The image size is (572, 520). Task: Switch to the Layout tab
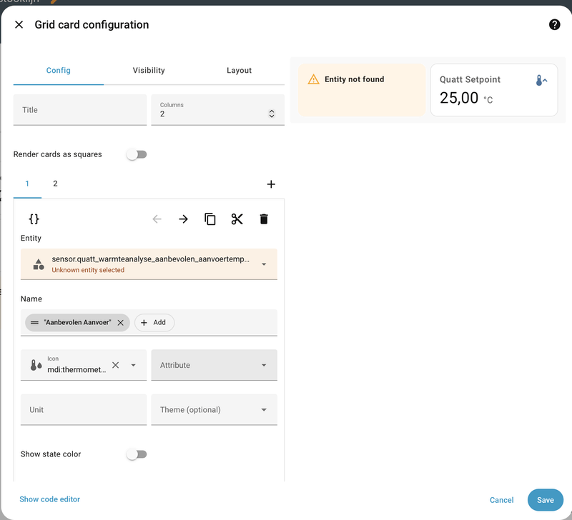[239, 71]
